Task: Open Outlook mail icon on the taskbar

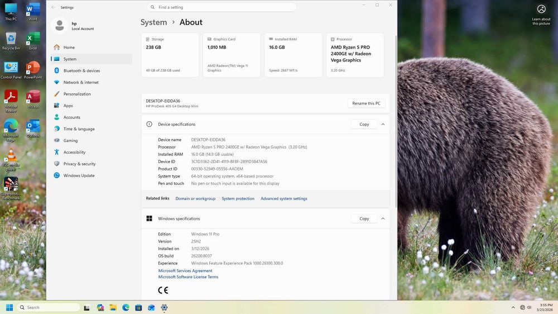Action: tap(151, 308)
